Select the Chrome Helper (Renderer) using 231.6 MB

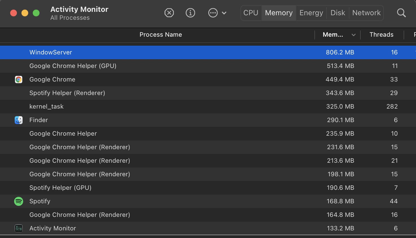(x=208, y=147)
